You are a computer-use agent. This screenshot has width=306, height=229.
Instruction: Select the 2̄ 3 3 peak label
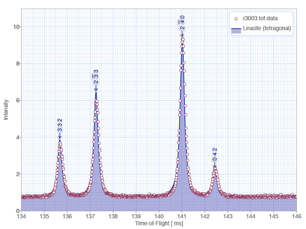[96, 77]
